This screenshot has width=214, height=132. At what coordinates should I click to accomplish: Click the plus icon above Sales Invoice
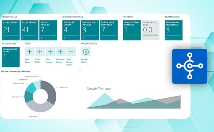[50, 52]
